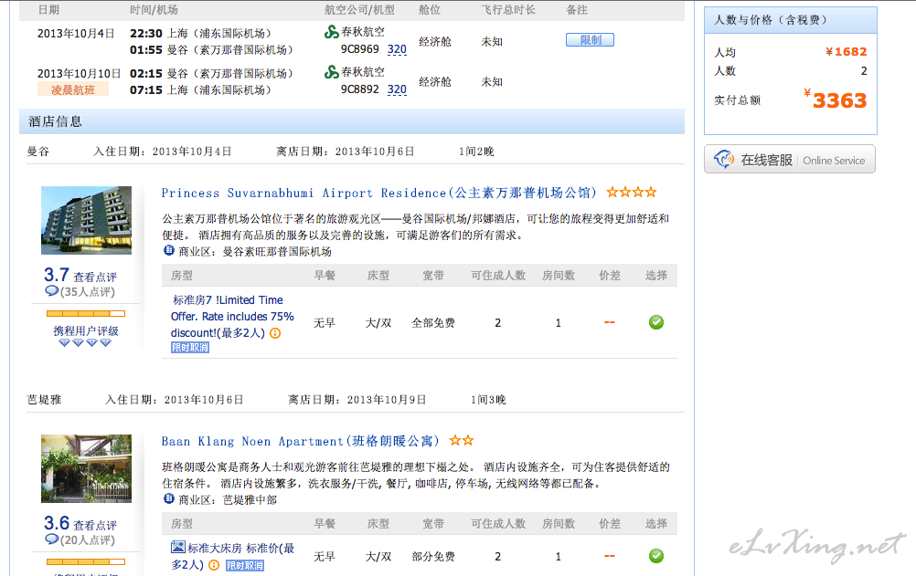Viewport: 916px width, 576px height.
Task: Open the 标准大床房 标准价 room link
Action: [232, 556]
